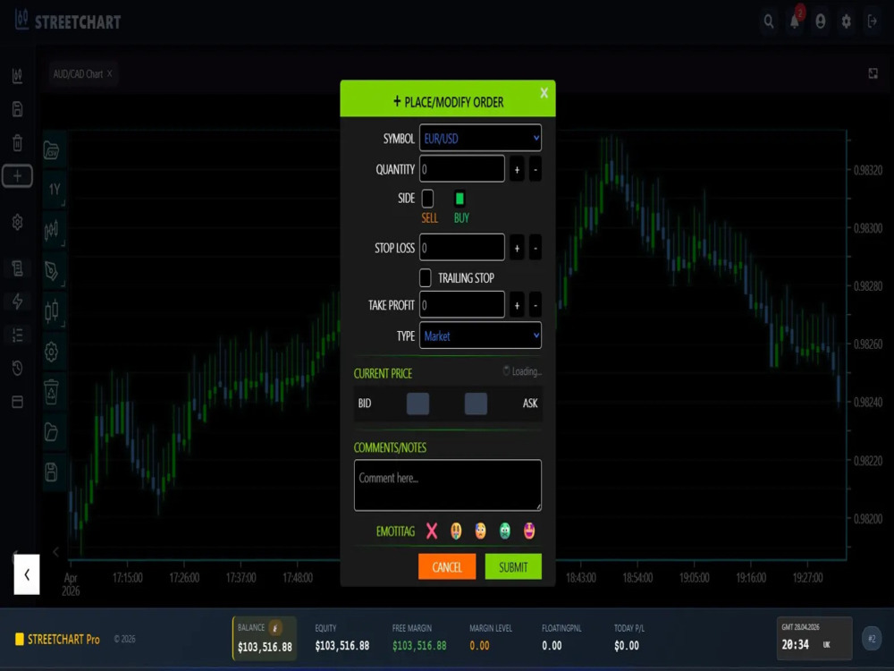The image size is (894, 671).
Task: Open the 1Y timeframe selector
Action: pyautogui.click(x=55, y=190)
